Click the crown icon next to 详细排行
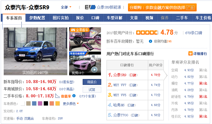212x124 pixels. 190,53
